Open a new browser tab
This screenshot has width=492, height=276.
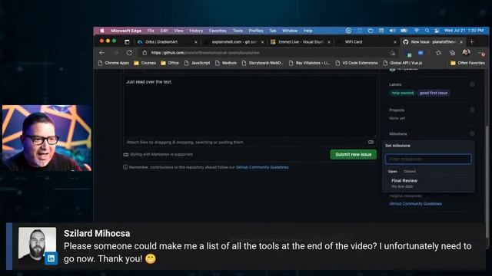tap(472, 41)
